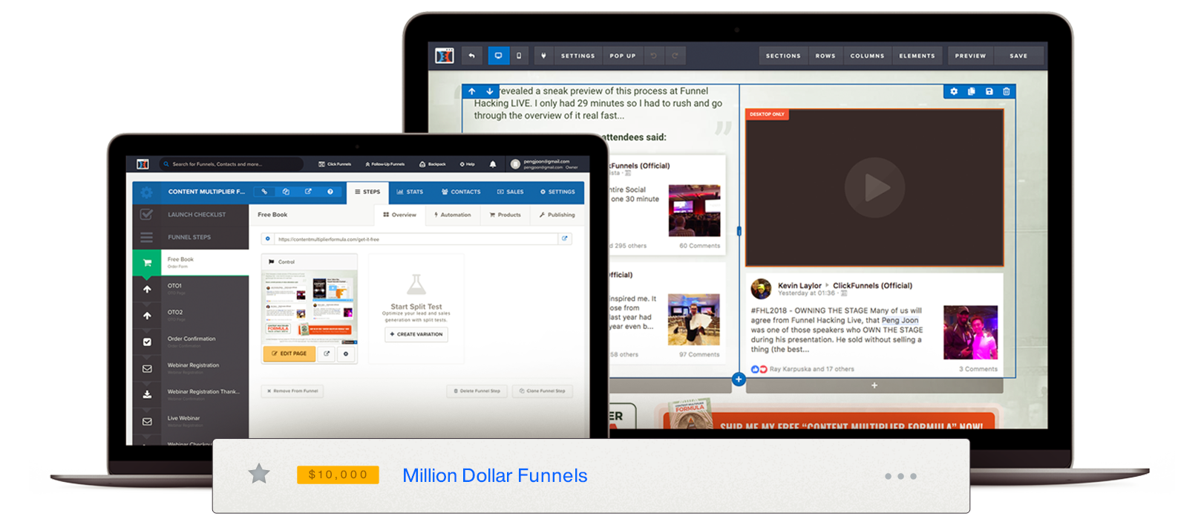Click the trash icon on selected column
This screenshot has width=1204, height=525.
click(x=1007, y=91)
